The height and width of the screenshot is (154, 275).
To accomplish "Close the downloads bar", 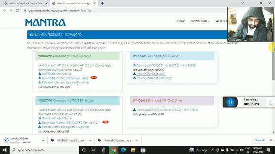I will (x=271, y=140).
